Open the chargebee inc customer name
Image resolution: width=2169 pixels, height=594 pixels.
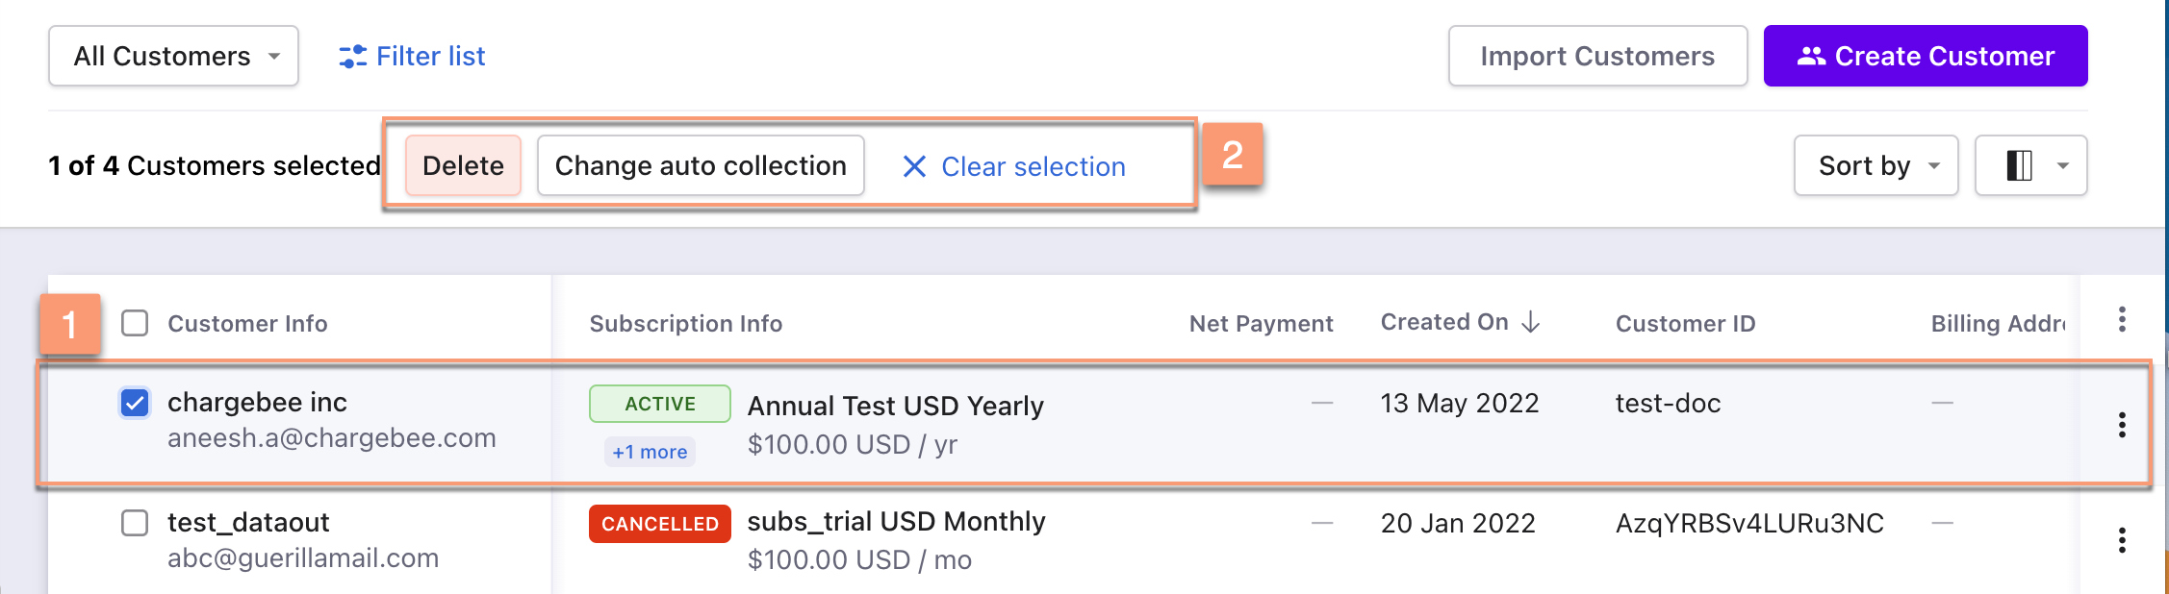pyautogui.click(x=257, y=402)
